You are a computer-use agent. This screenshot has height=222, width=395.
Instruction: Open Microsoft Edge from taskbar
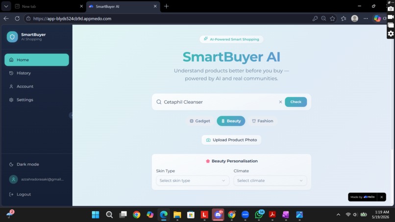point(164,215)
